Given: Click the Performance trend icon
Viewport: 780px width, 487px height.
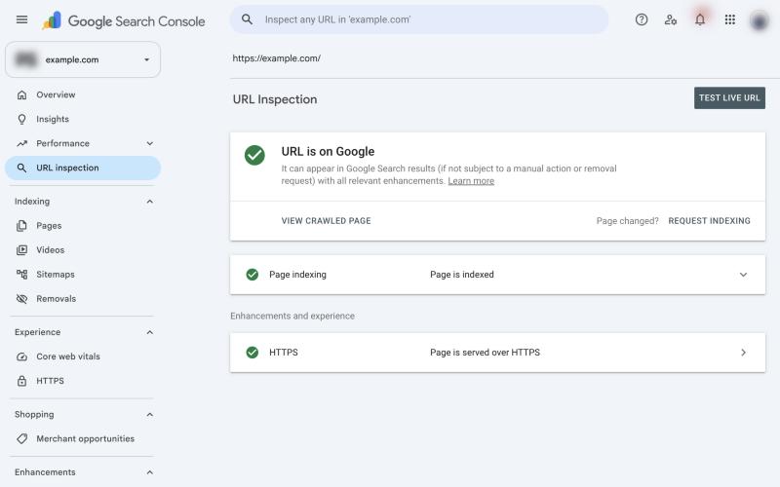Looking at the screenshot, I should (21, 143).
